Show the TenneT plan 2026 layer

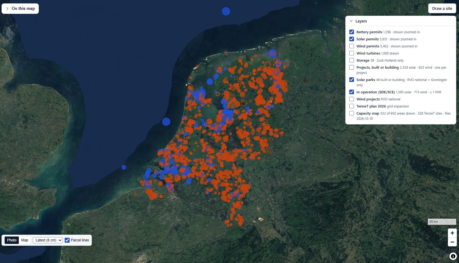coord(351,106)
